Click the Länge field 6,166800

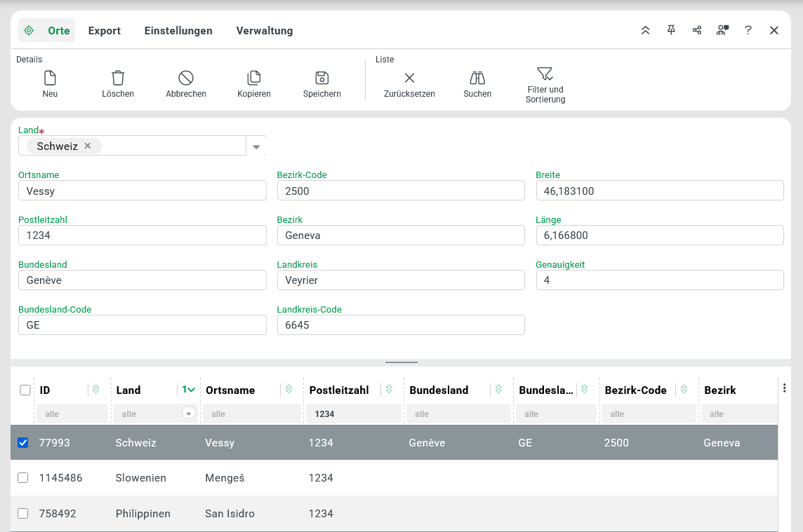coord(660,236)
